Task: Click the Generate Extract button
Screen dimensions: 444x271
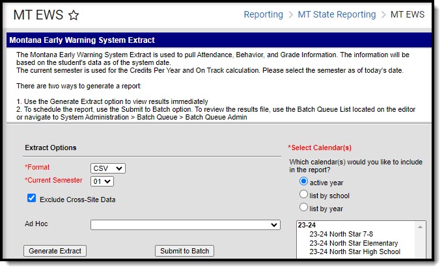Action: click(55, 251)
